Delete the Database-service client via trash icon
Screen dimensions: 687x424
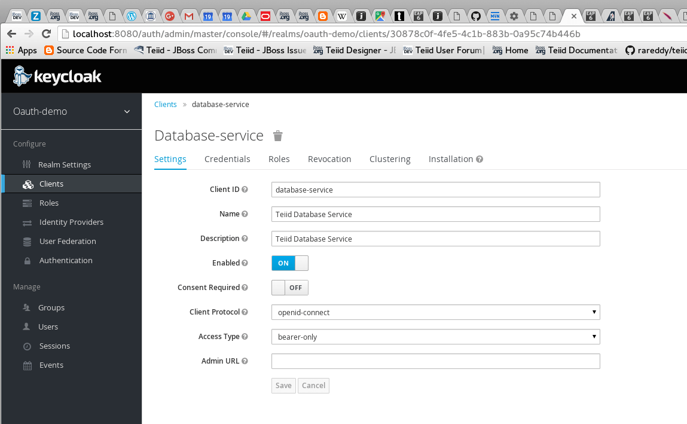pyautogui.click(x=277, y=136)
